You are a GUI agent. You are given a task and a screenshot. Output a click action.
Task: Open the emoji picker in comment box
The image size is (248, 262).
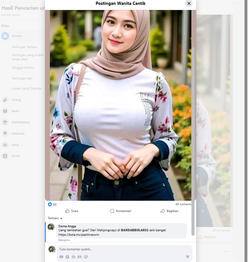[x=67, y=257]
